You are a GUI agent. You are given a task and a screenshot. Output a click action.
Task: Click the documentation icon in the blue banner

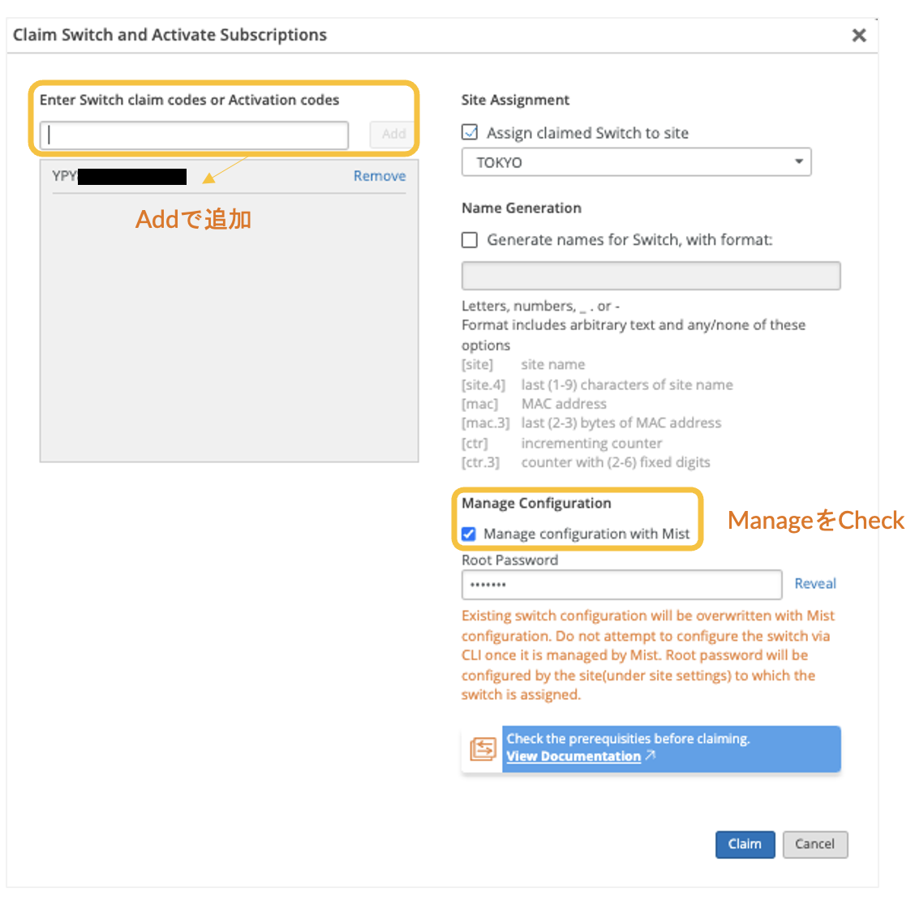pos(483,749)
